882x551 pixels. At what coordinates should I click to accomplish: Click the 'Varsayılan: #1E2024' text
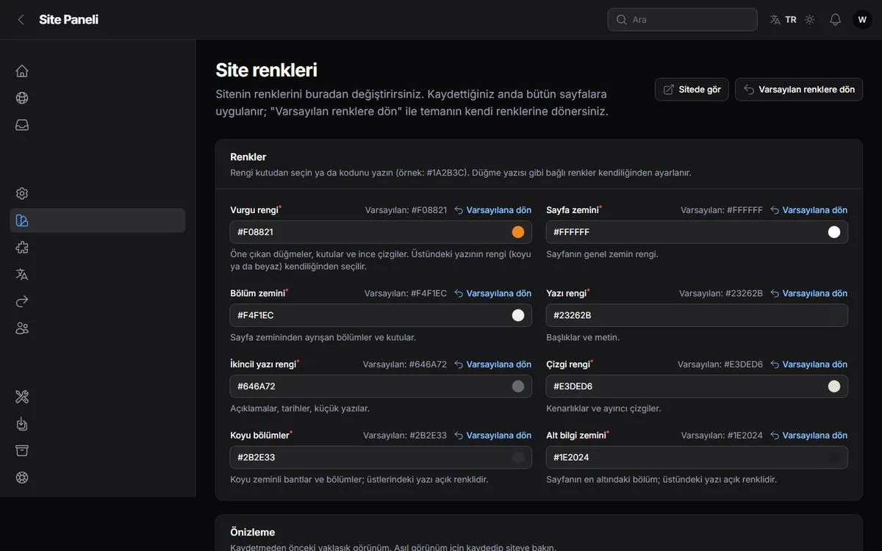click(x=722, y=436)
